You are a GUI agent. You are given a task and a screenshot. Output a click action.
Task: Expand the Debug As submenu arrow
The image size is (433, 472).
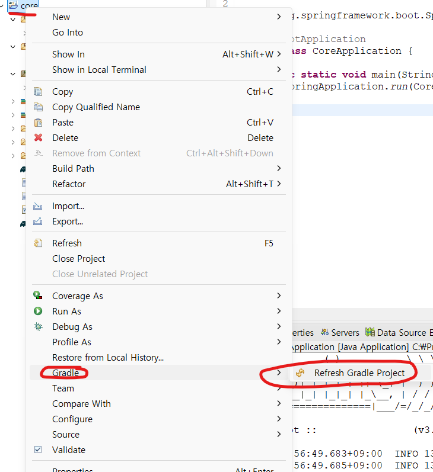pos(279,326)
